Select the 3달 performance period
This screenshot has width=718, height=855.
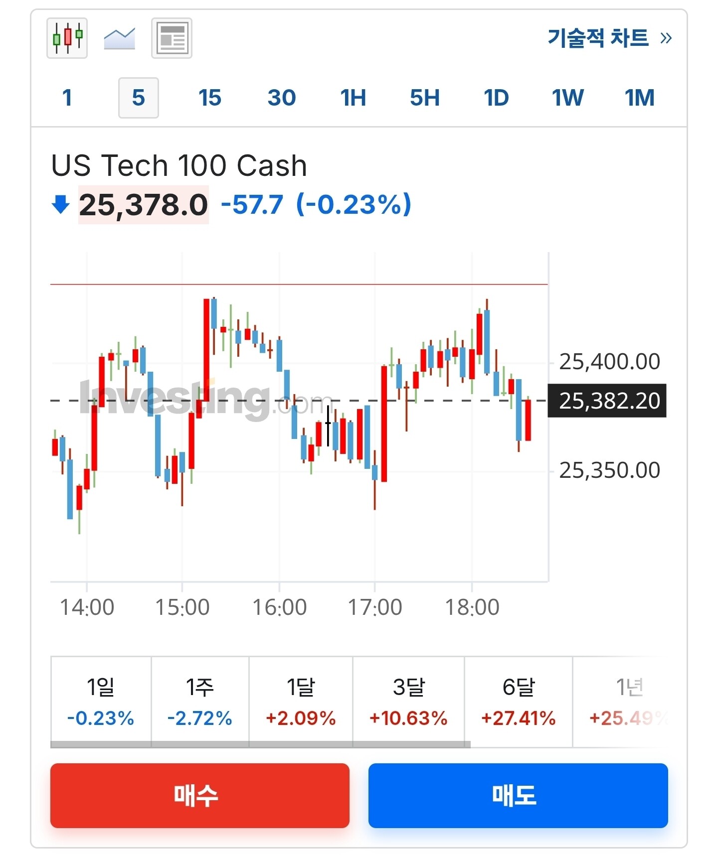click(408, 701)
